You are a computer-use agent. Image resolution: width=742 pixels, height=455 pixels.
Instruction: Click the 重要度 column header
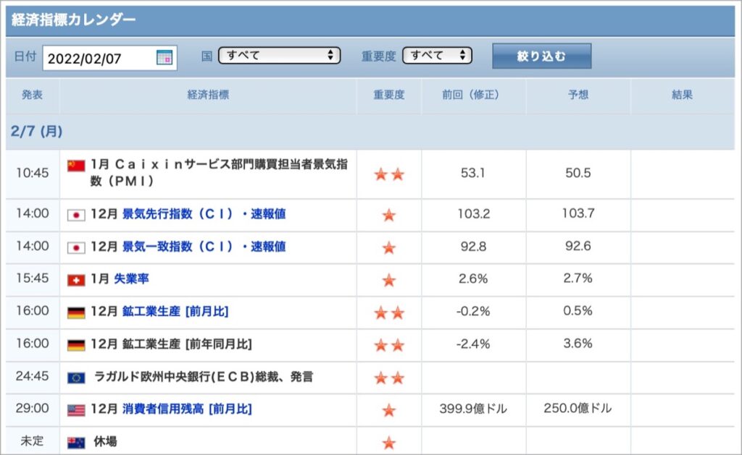389,95
